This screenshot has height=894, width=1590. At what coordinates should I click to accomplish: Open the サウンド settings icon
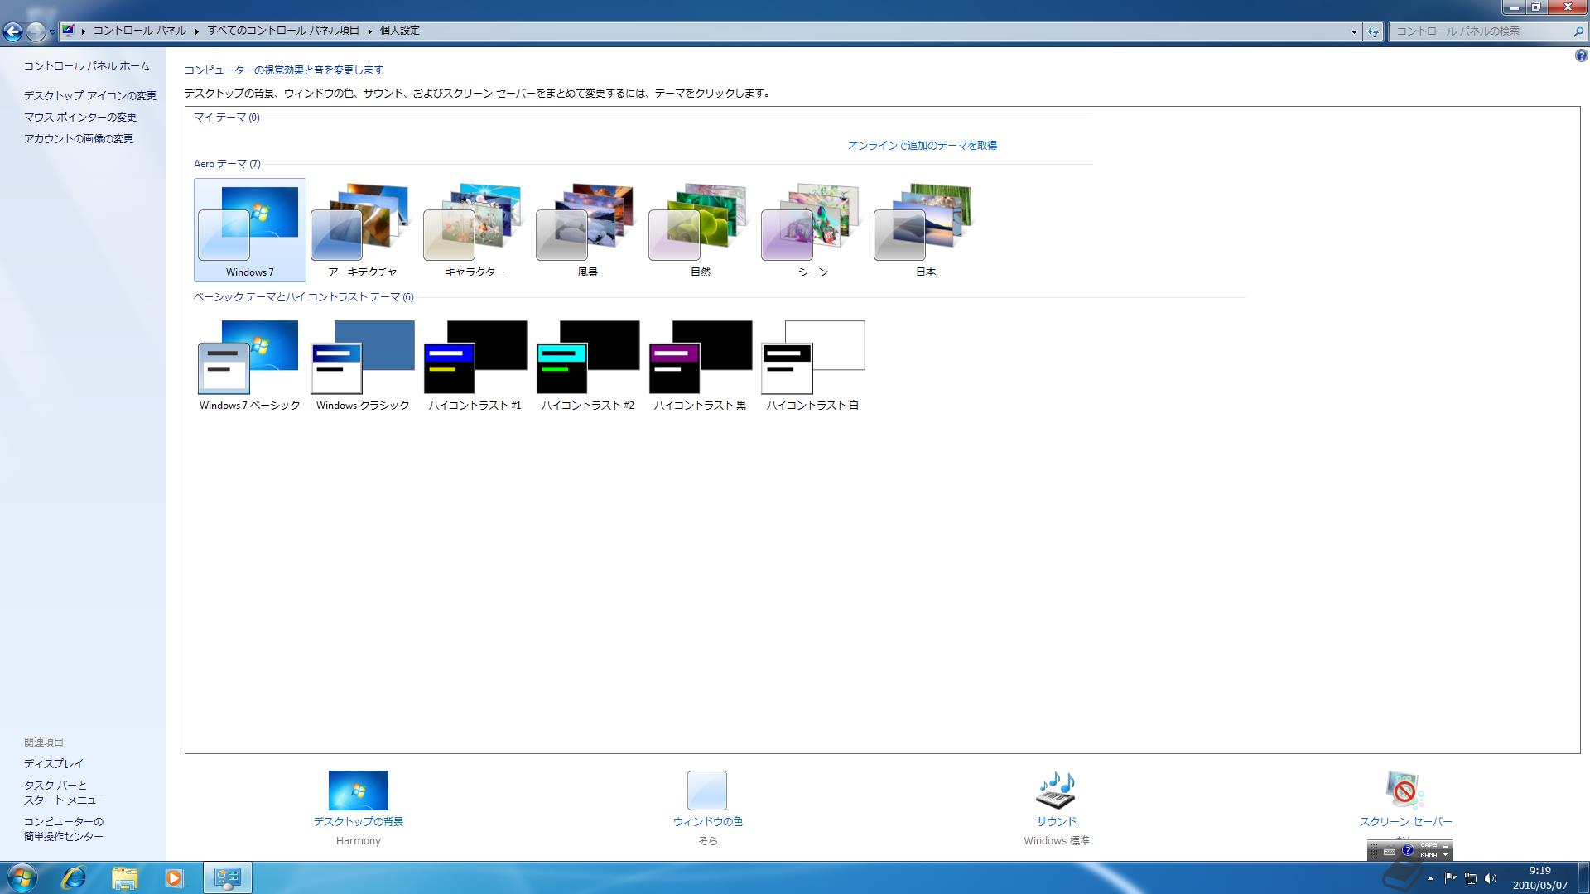point(1056,791)
